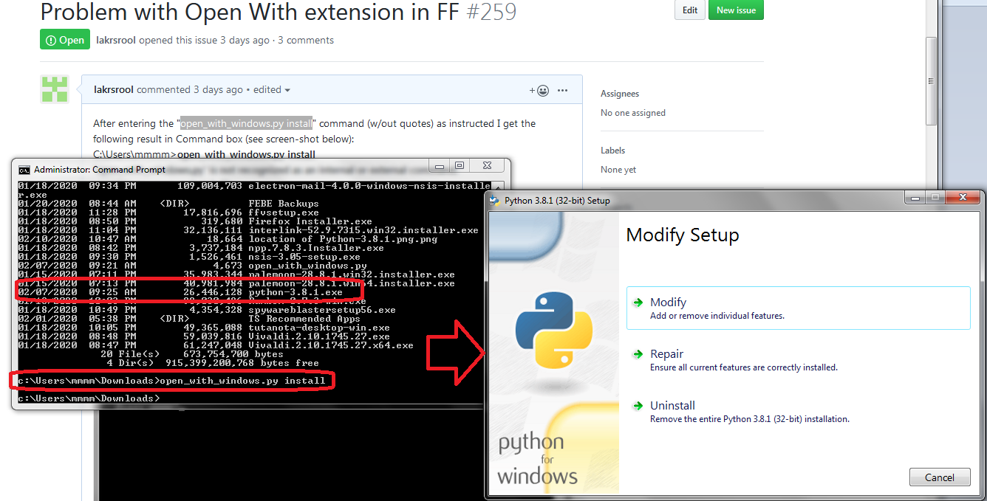This screenshot has height=501, width=987.
Task: Click open_with_windows.py in the directory listing
Action: click(x=307, y=266)
